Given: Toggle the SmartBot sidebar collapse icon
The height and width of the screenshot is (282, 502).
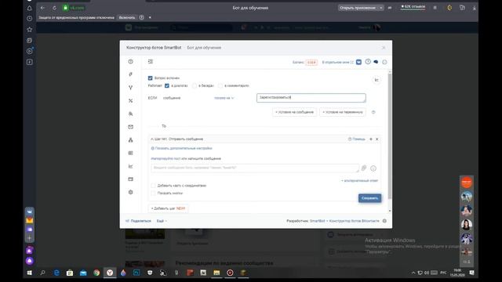Looking at the screenshot, I should tap(151, 61).
